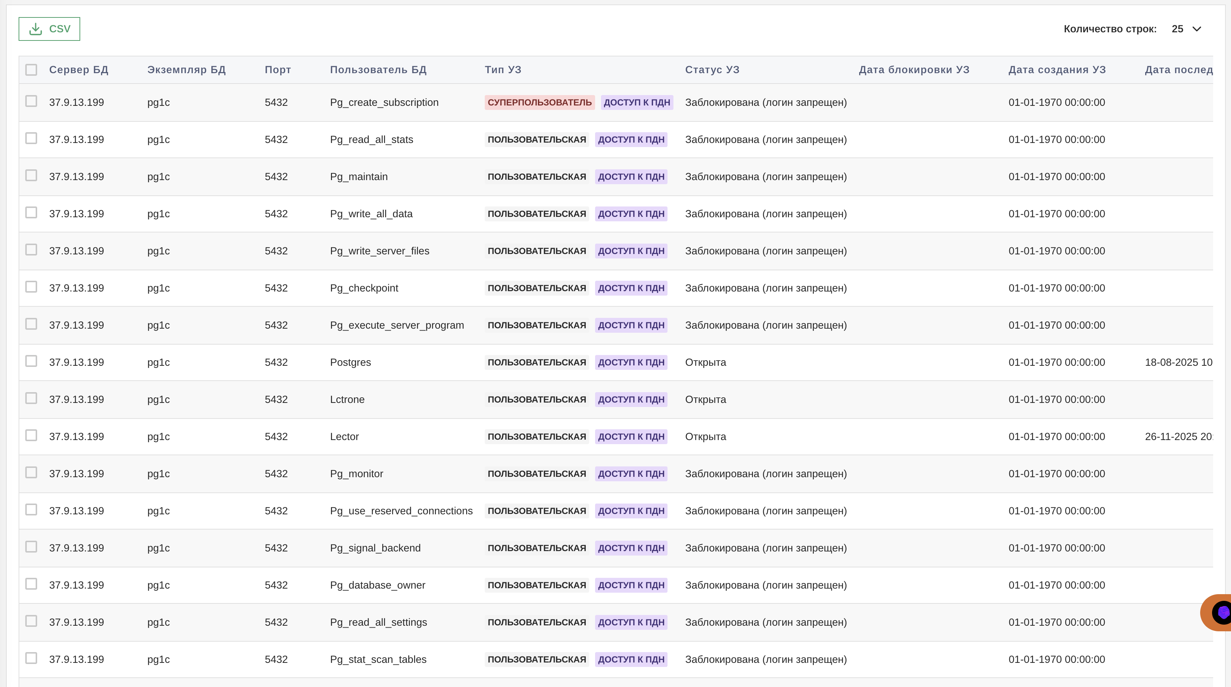The width and height of the screenshot is (1231, 687).
Task: Click the Порт column header
Action: (x=277, y=70)
